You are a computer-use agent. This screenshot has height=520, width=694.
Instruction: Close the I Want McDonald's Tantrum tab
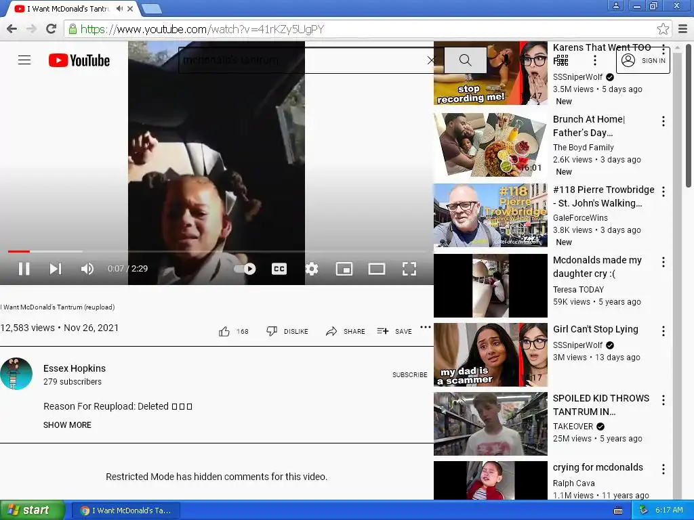coord(130,8)
